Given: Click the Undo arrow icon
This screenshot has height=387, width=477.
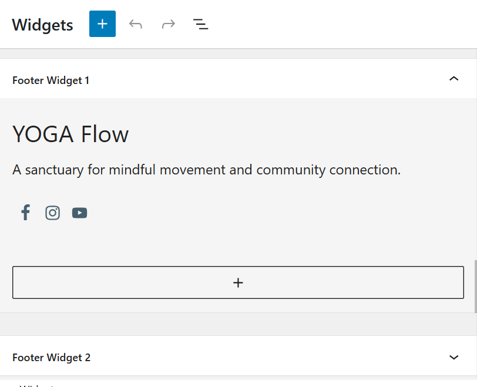Looking at the screenshot, I should (x=136, y=24).
